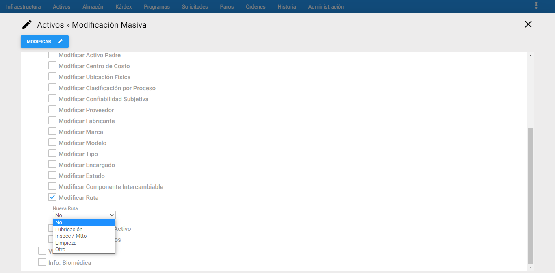Check Modificar Tipo
555x273 pixels.
(52, 154)
